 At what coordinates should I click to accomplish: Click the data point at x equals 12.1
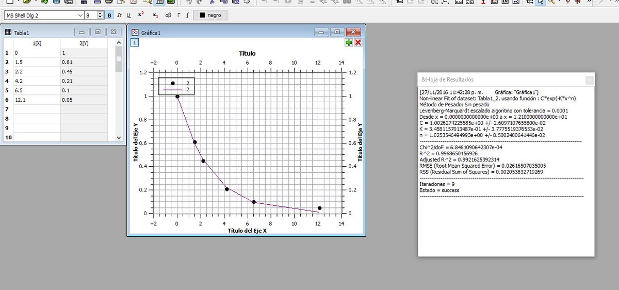point(320,208)
